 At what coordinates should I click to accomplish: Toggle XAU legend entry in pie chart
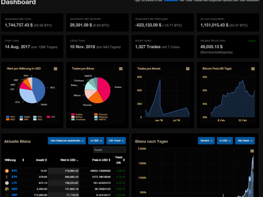coord(38,120)
